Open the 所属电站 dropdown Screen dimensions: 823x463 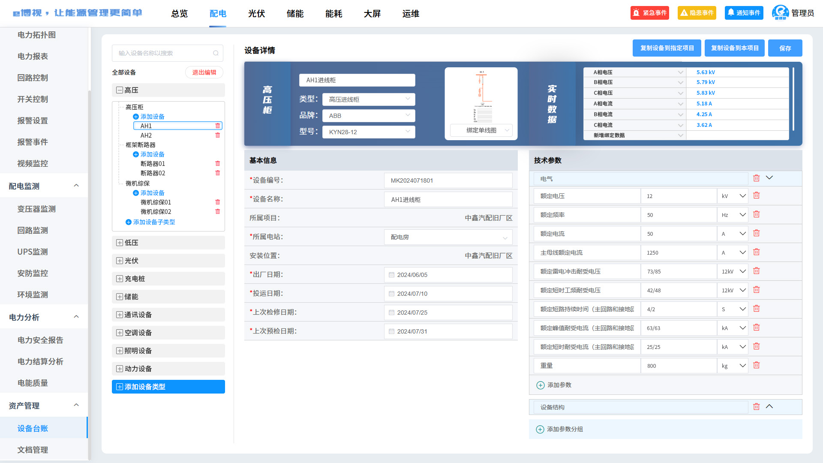pos(448,237)
